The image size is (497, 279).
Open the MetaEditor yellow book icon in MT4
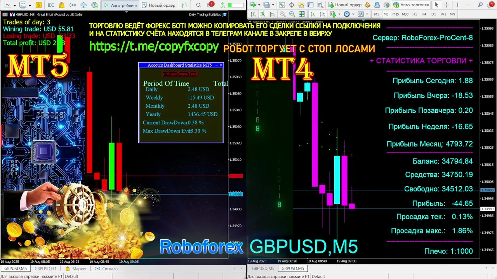pyautogui.click(x=367, y=5)
